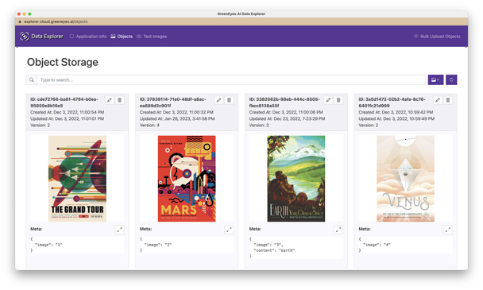Delete object 3a5d1472 with the trash icon
483x290 pixels.
[448, 100]
